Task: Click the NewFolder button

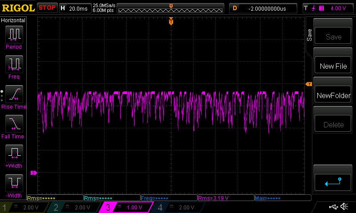Action: 333,94
